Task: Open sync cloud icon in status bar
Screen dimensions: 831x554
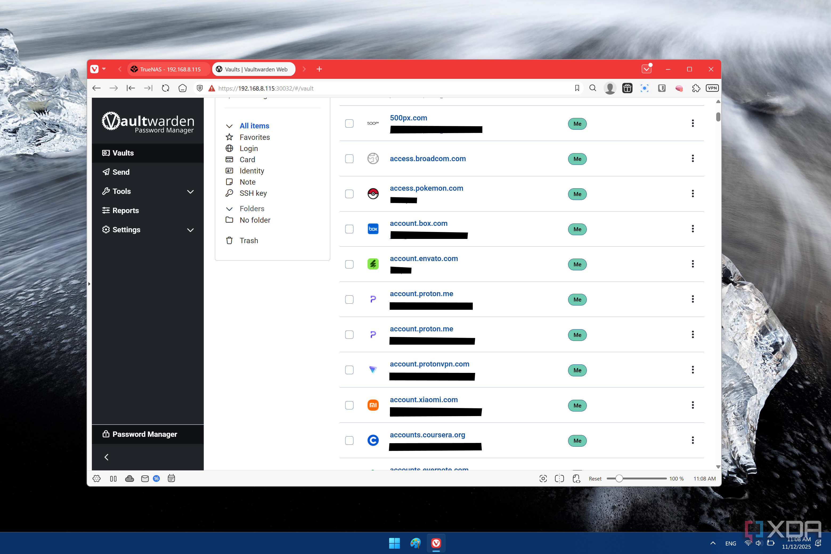Action: click(x=130, y=478)
